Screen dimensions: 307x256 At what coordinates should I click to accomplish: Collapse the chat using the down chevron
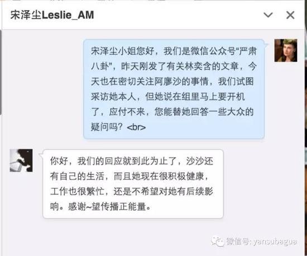268,15
